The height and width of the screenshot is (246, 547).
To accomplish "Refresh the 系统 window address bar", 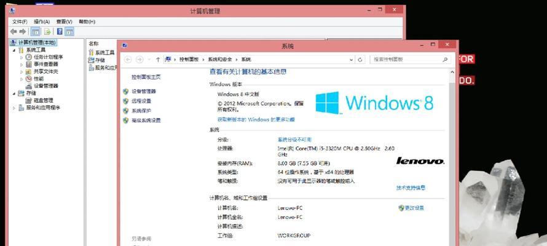I will pyautogui.click(x=360, y=60).
